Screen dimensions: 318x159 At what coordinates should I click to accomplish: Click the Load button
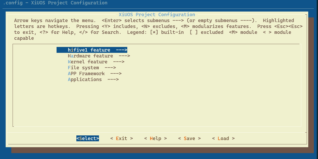[x=223, y=138]
